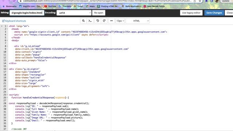233x131 pixels.
Task: Click the meta google-signin-client_id line
Action: [x=91, y=32]
